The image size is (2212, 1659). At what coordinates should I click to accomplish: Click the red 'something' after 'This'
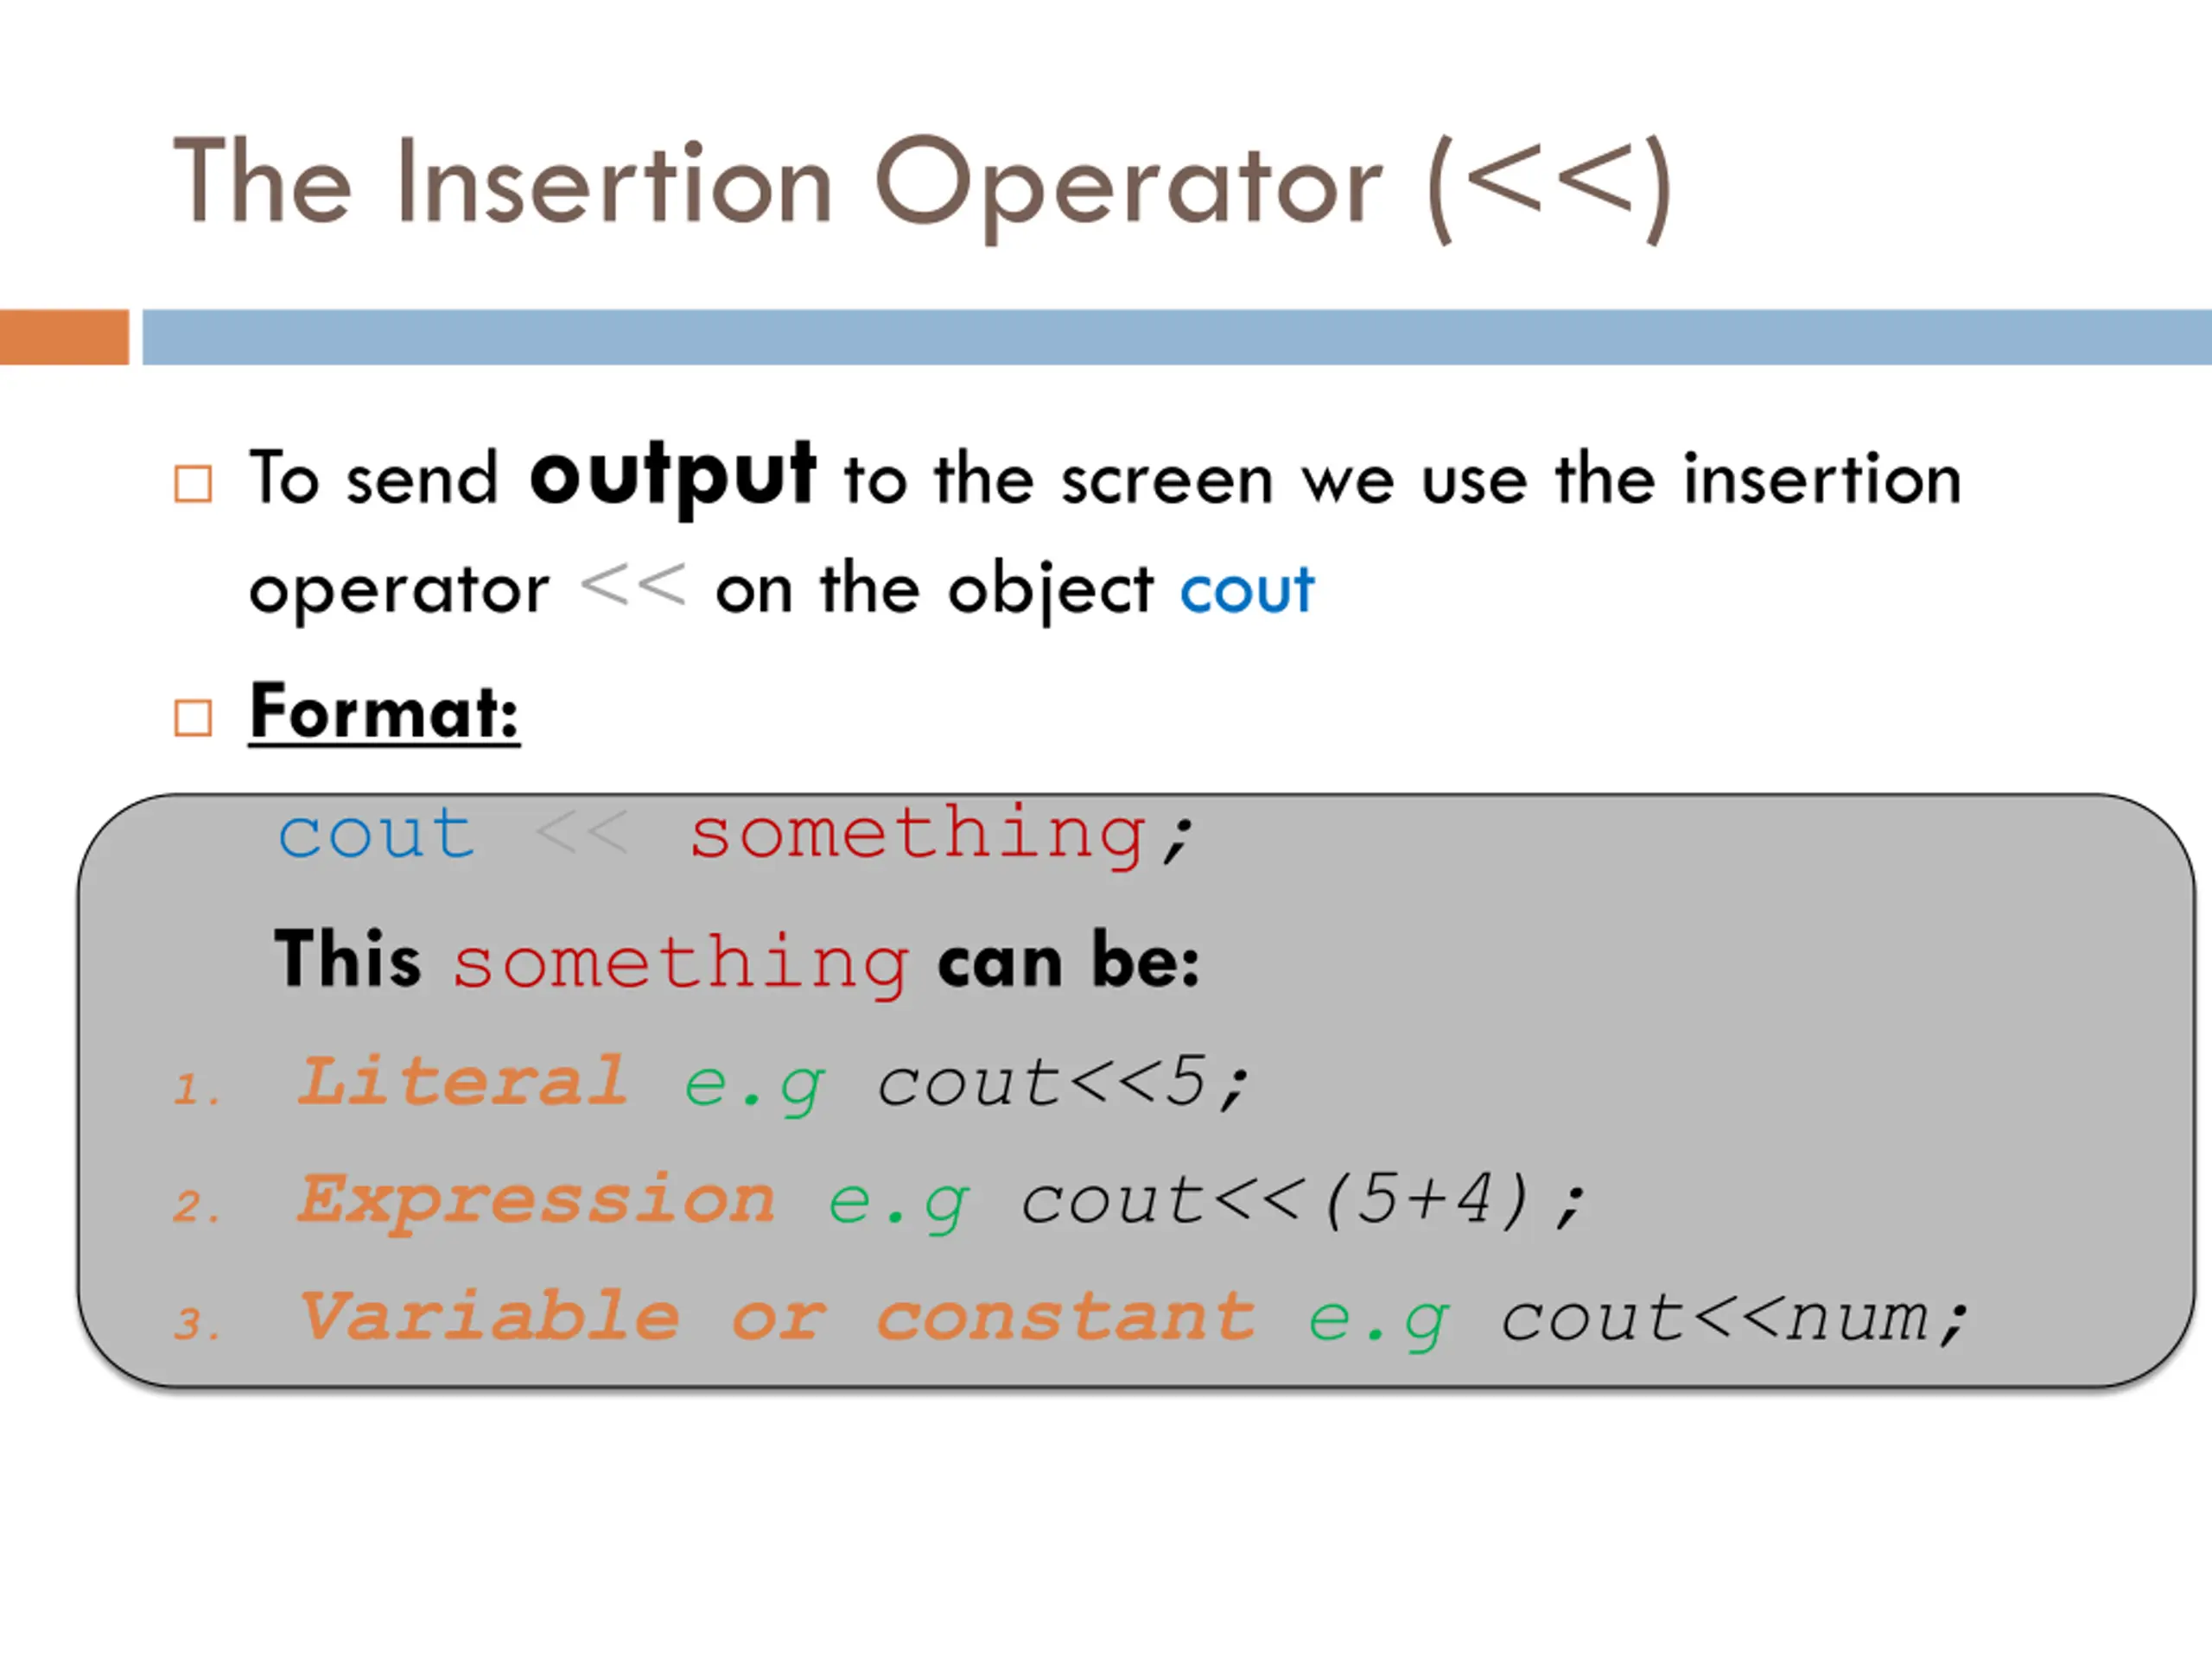click(x=680, y=964)
